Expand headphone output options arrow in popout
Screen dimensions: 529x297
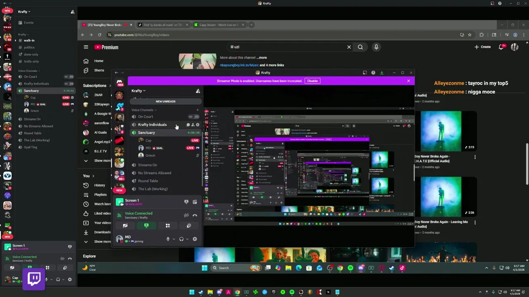187,239
